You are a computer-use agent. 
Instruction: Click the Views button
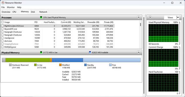pyautogui.click(x=170, y=18)
